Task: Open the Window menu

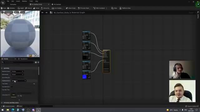Action: 24,1
